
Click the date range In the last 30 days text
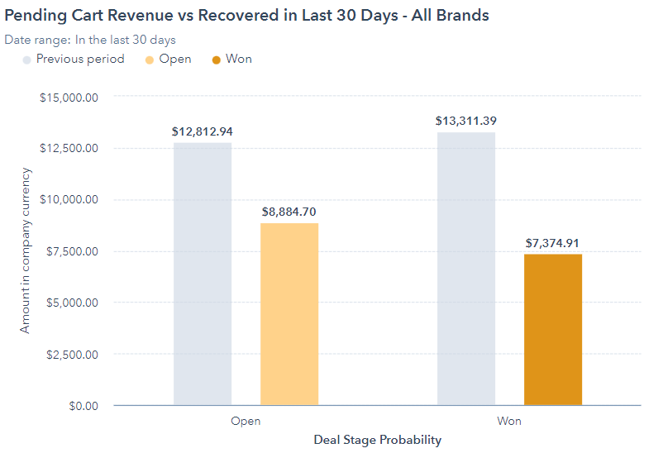click(x=125, y=40)
